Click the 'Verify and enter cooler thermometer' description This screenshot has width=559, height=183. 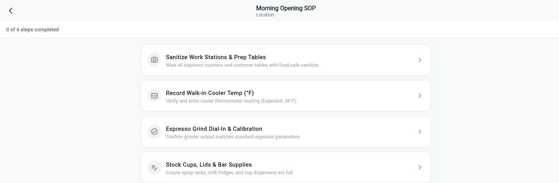[x=231, y=101]
